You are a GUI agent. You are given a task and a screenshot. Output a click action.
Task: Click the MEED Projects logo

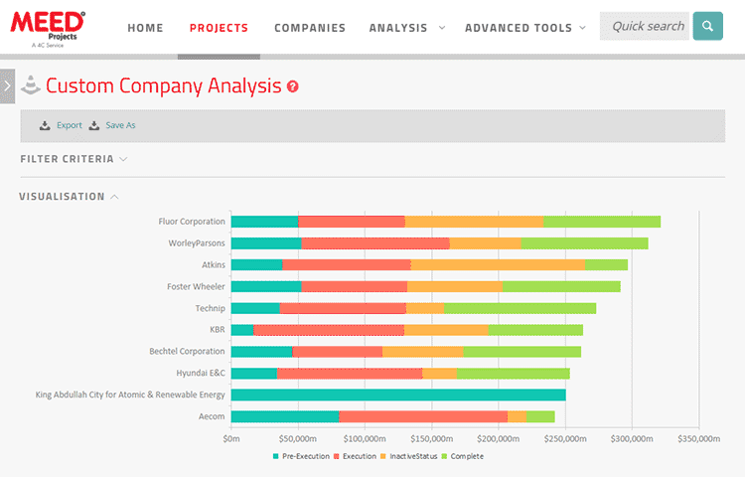[48, 27]
